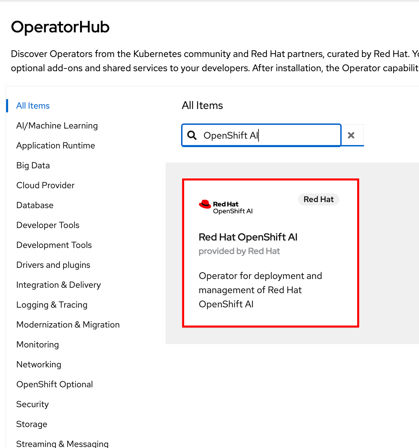419x448 pixels.
Task: Filter by Streaming & Messaging category
Action: pos(63,444)
